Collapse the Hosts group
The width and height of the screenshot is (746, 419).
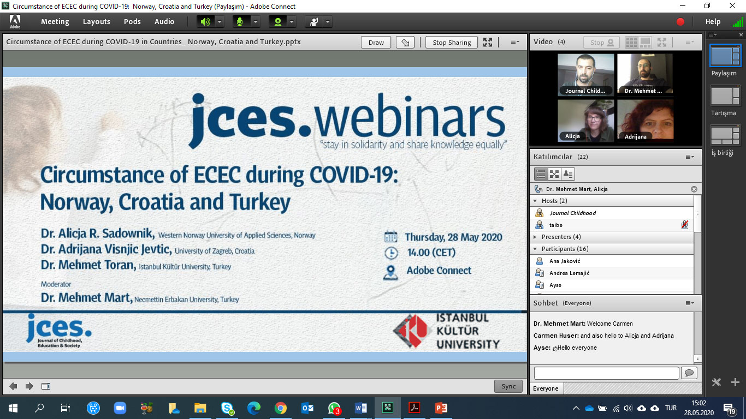(535, 201)
